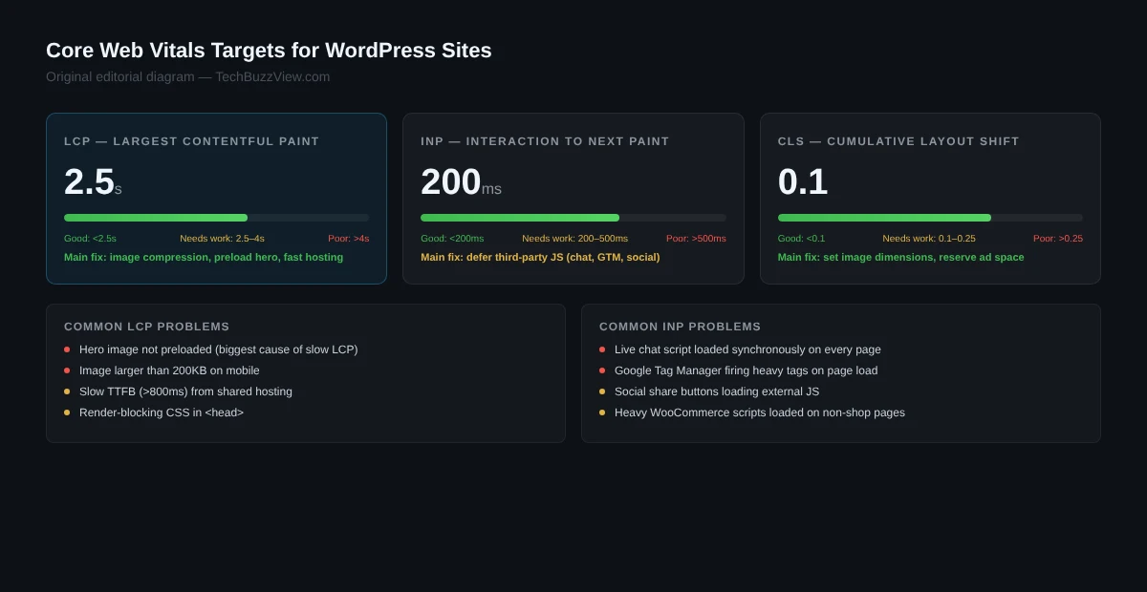Click the LCP main fix about image compression

(204, 257)
